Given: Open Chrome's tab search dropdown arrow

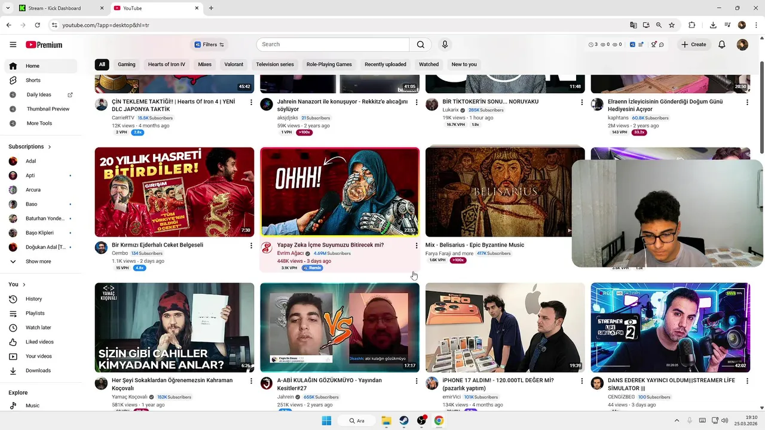Looking at the screenshot, I should point(8,8).
